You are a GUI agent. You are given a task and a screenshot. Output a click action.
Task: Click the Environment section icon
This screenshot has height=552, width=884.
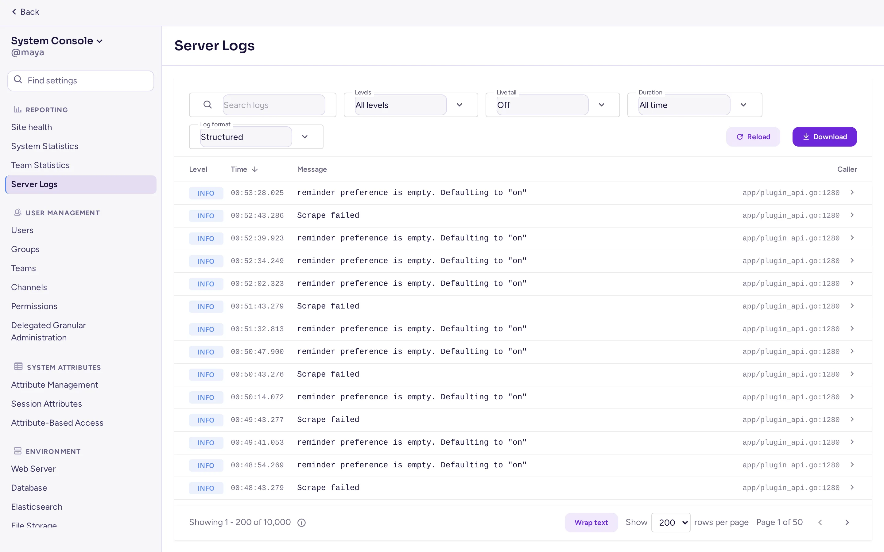(17, 451)
